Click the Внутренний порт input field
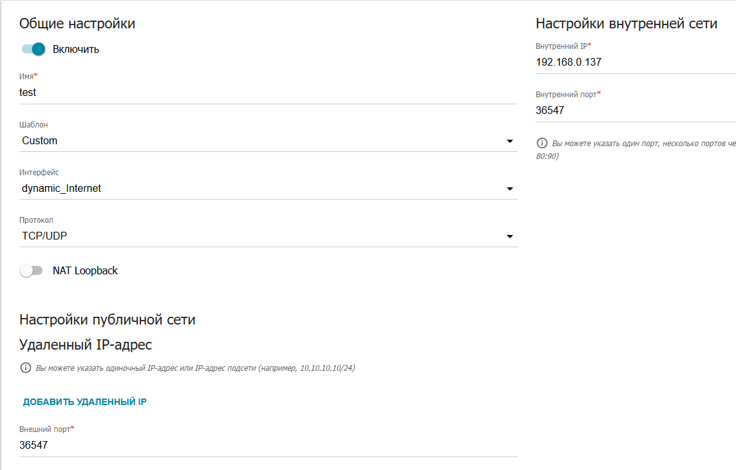The width and height of the screenshot is (736, 470). [634, 110]
